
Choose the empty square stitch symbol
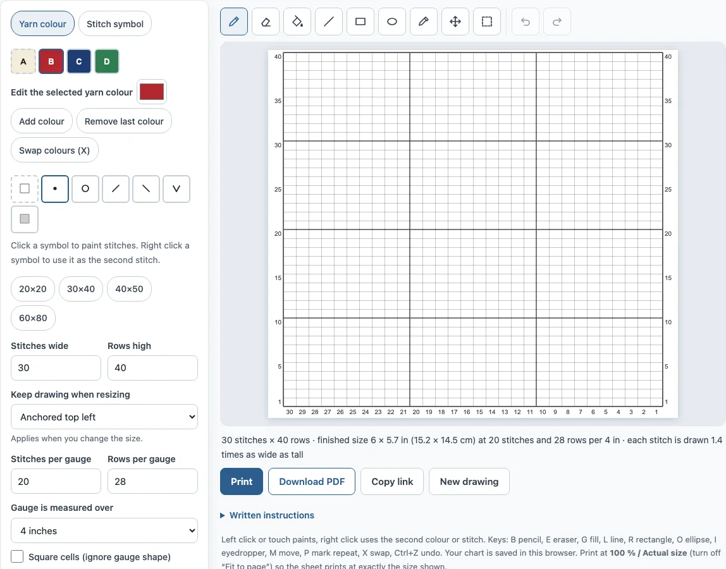[25, 189]
